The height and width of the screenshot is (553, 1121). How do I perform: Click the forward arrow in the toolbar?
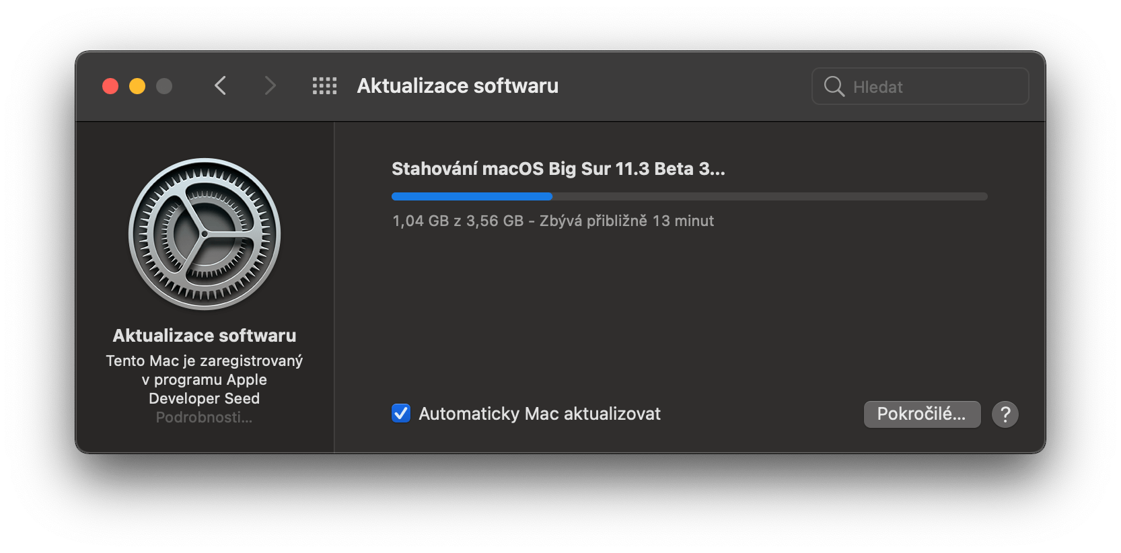pos(270,85)
